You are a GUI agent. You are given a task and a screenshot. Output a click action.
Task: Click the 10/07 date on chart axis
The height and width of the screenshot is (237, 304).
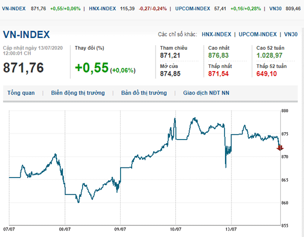coord(175,229)
